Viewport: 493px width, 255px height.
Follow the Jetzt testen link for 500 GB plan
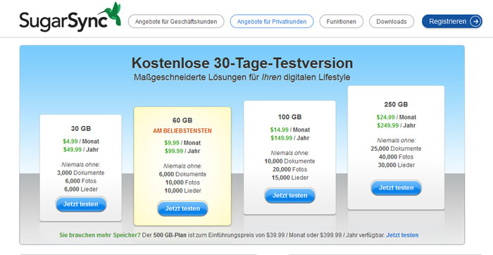402,235
